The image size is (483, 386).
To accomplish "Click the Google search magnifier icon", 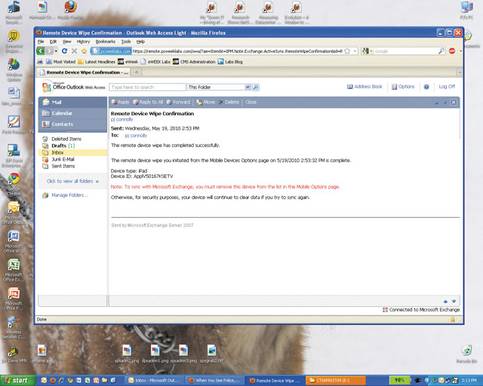I will (x=441, y=51).
